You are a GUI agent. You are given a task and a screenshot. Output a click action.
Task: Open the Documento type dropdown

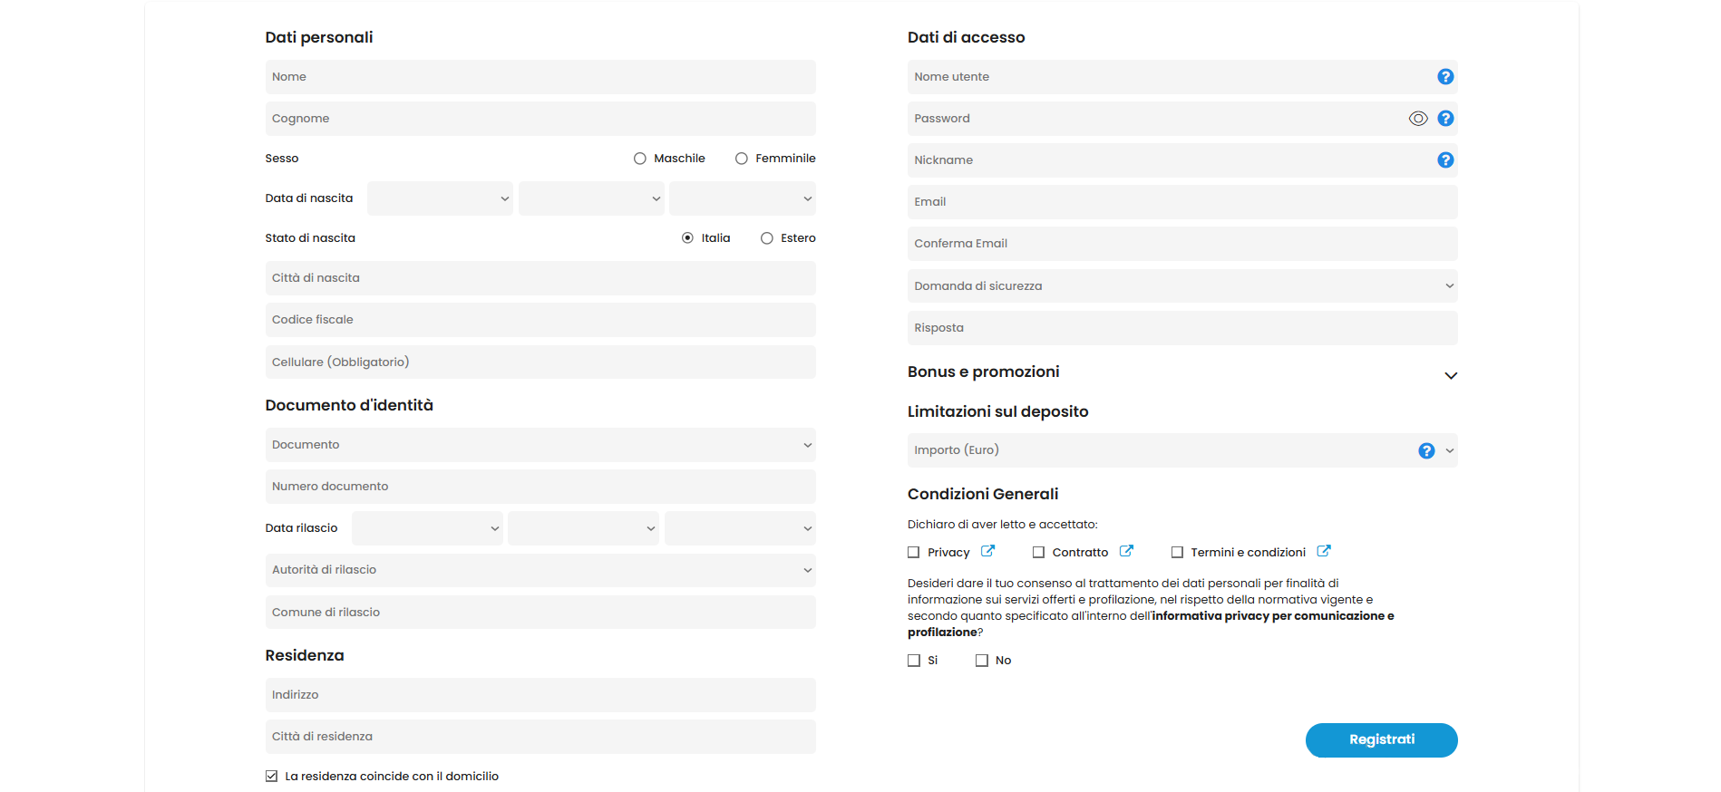tap(540, 445)
